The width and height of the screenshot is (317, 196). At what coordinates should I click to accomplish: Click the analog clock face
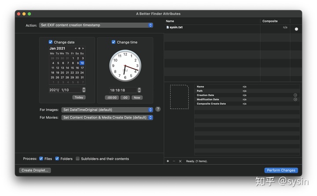click(125, 66)
